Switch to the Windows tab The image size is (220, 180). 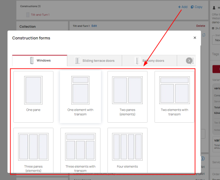(40, 61)
